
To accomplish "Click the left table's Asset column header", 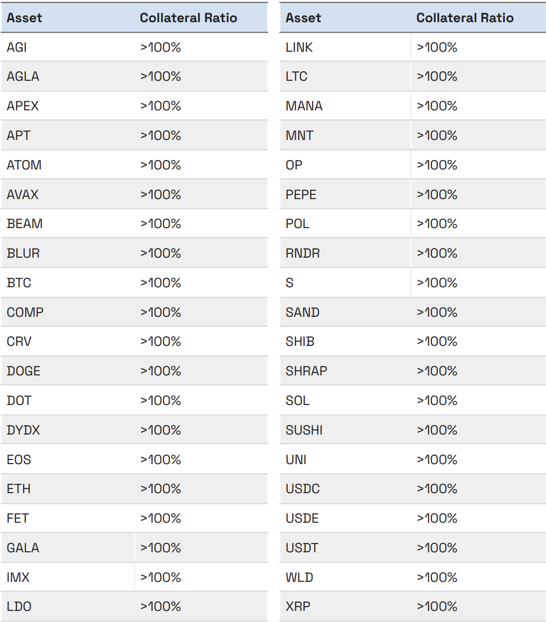I will pyautogui.click(x=24, y=18).
